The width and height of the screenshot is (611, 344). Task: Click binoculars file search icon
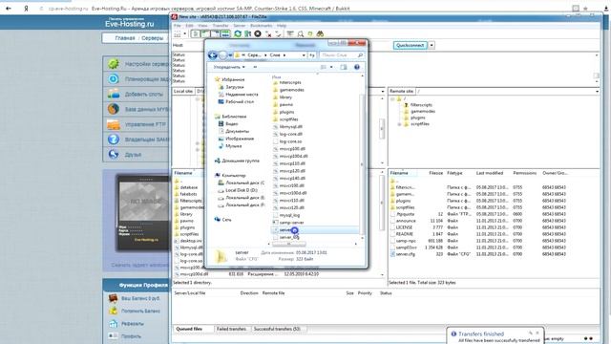(321, 34)
